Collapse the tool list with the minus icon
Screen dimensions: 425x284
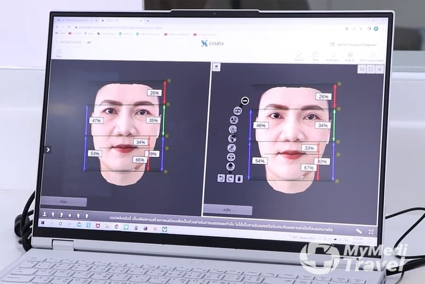(x=244, y=101)
